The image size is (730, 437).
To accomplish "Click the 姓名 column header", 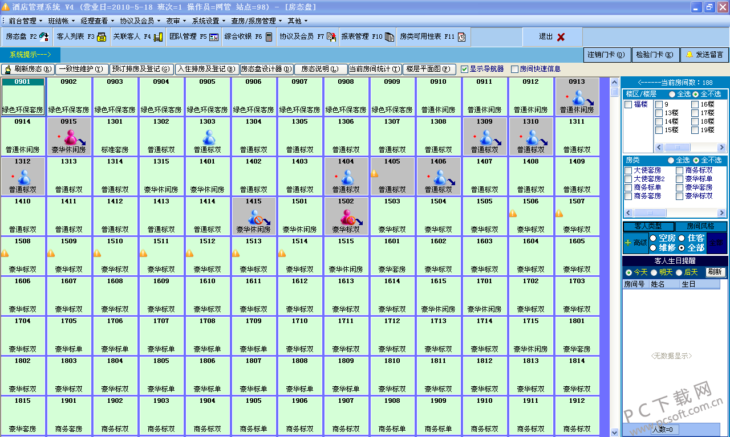I will pos(664,284).
